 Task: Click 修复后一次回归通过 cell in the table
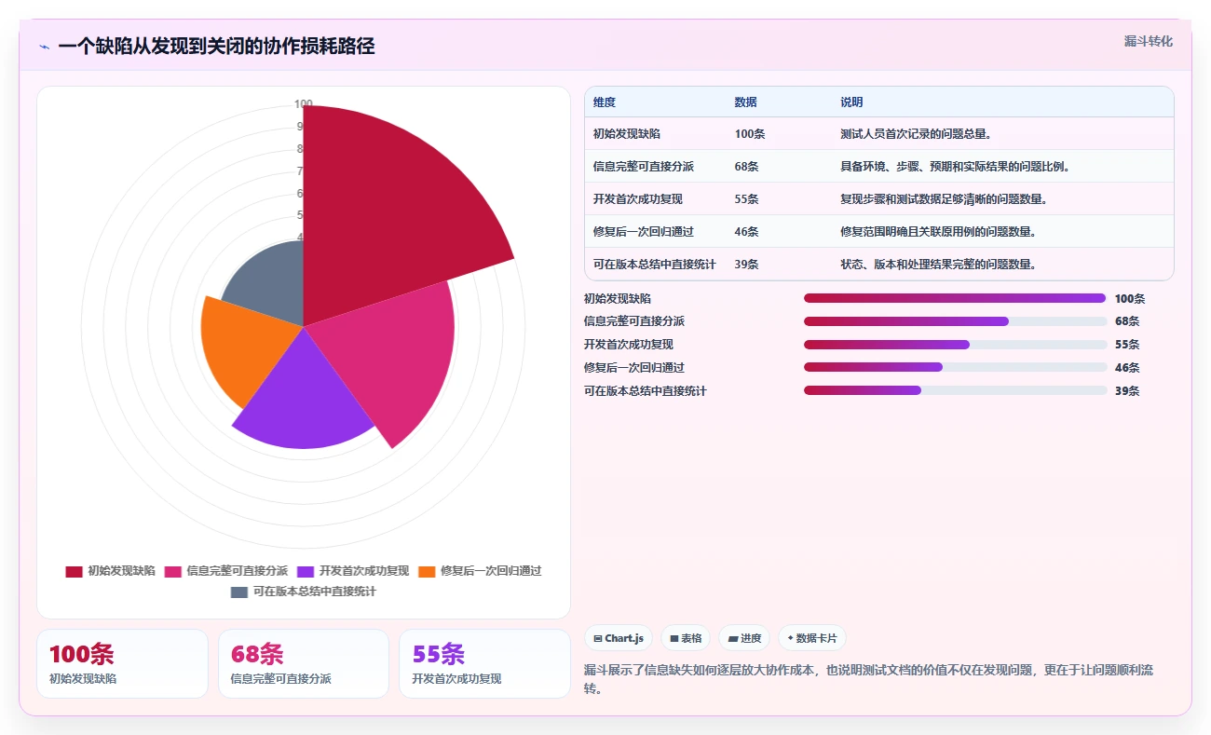[644, 232]
